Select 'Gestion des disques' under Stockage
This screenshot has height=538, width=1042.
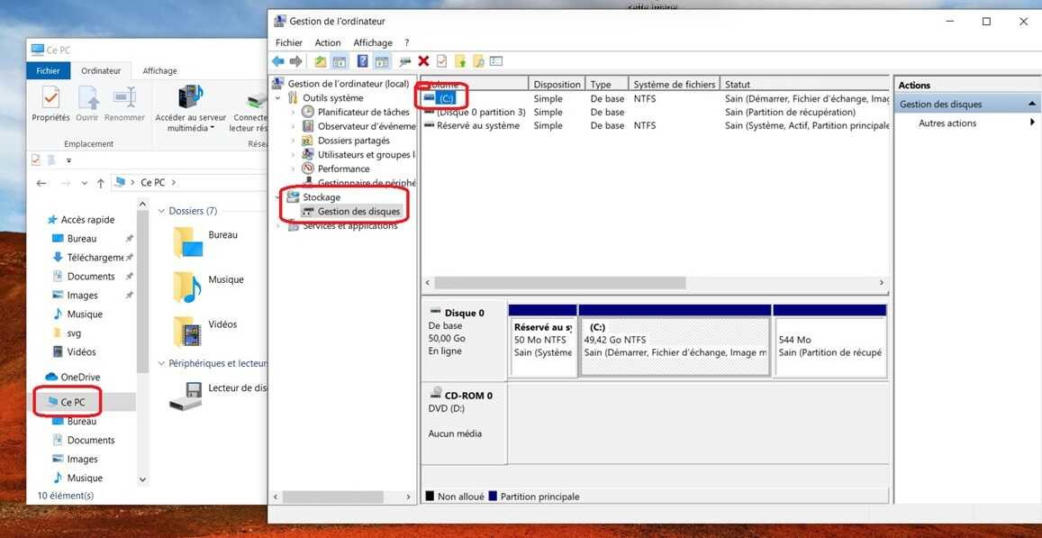click(358, 211)
